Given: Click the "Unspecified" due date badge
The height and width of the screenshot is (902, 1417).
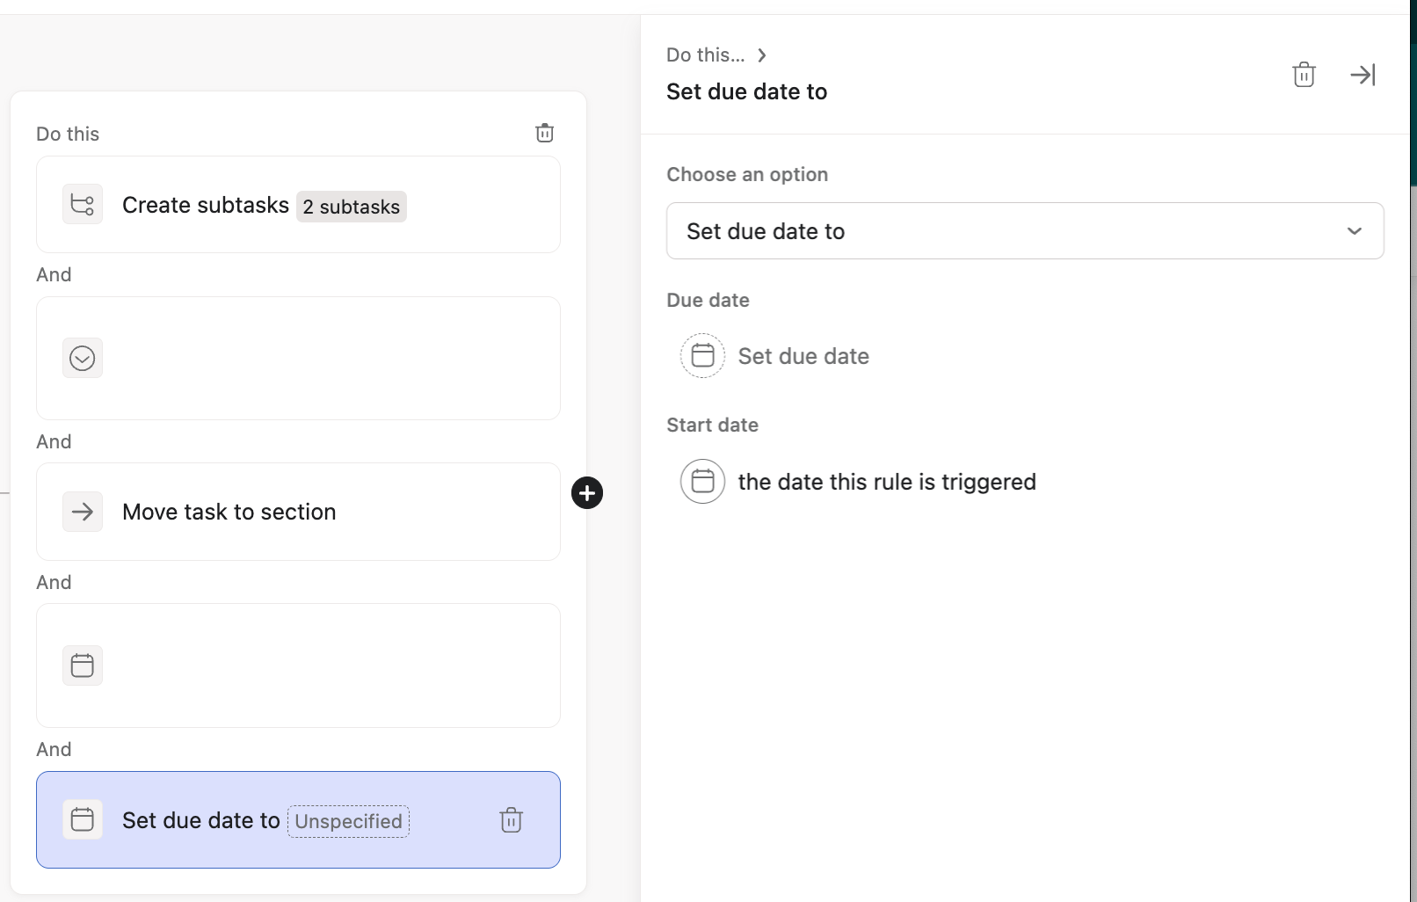Looking at the screenshot, I should [x=348, y=821].
